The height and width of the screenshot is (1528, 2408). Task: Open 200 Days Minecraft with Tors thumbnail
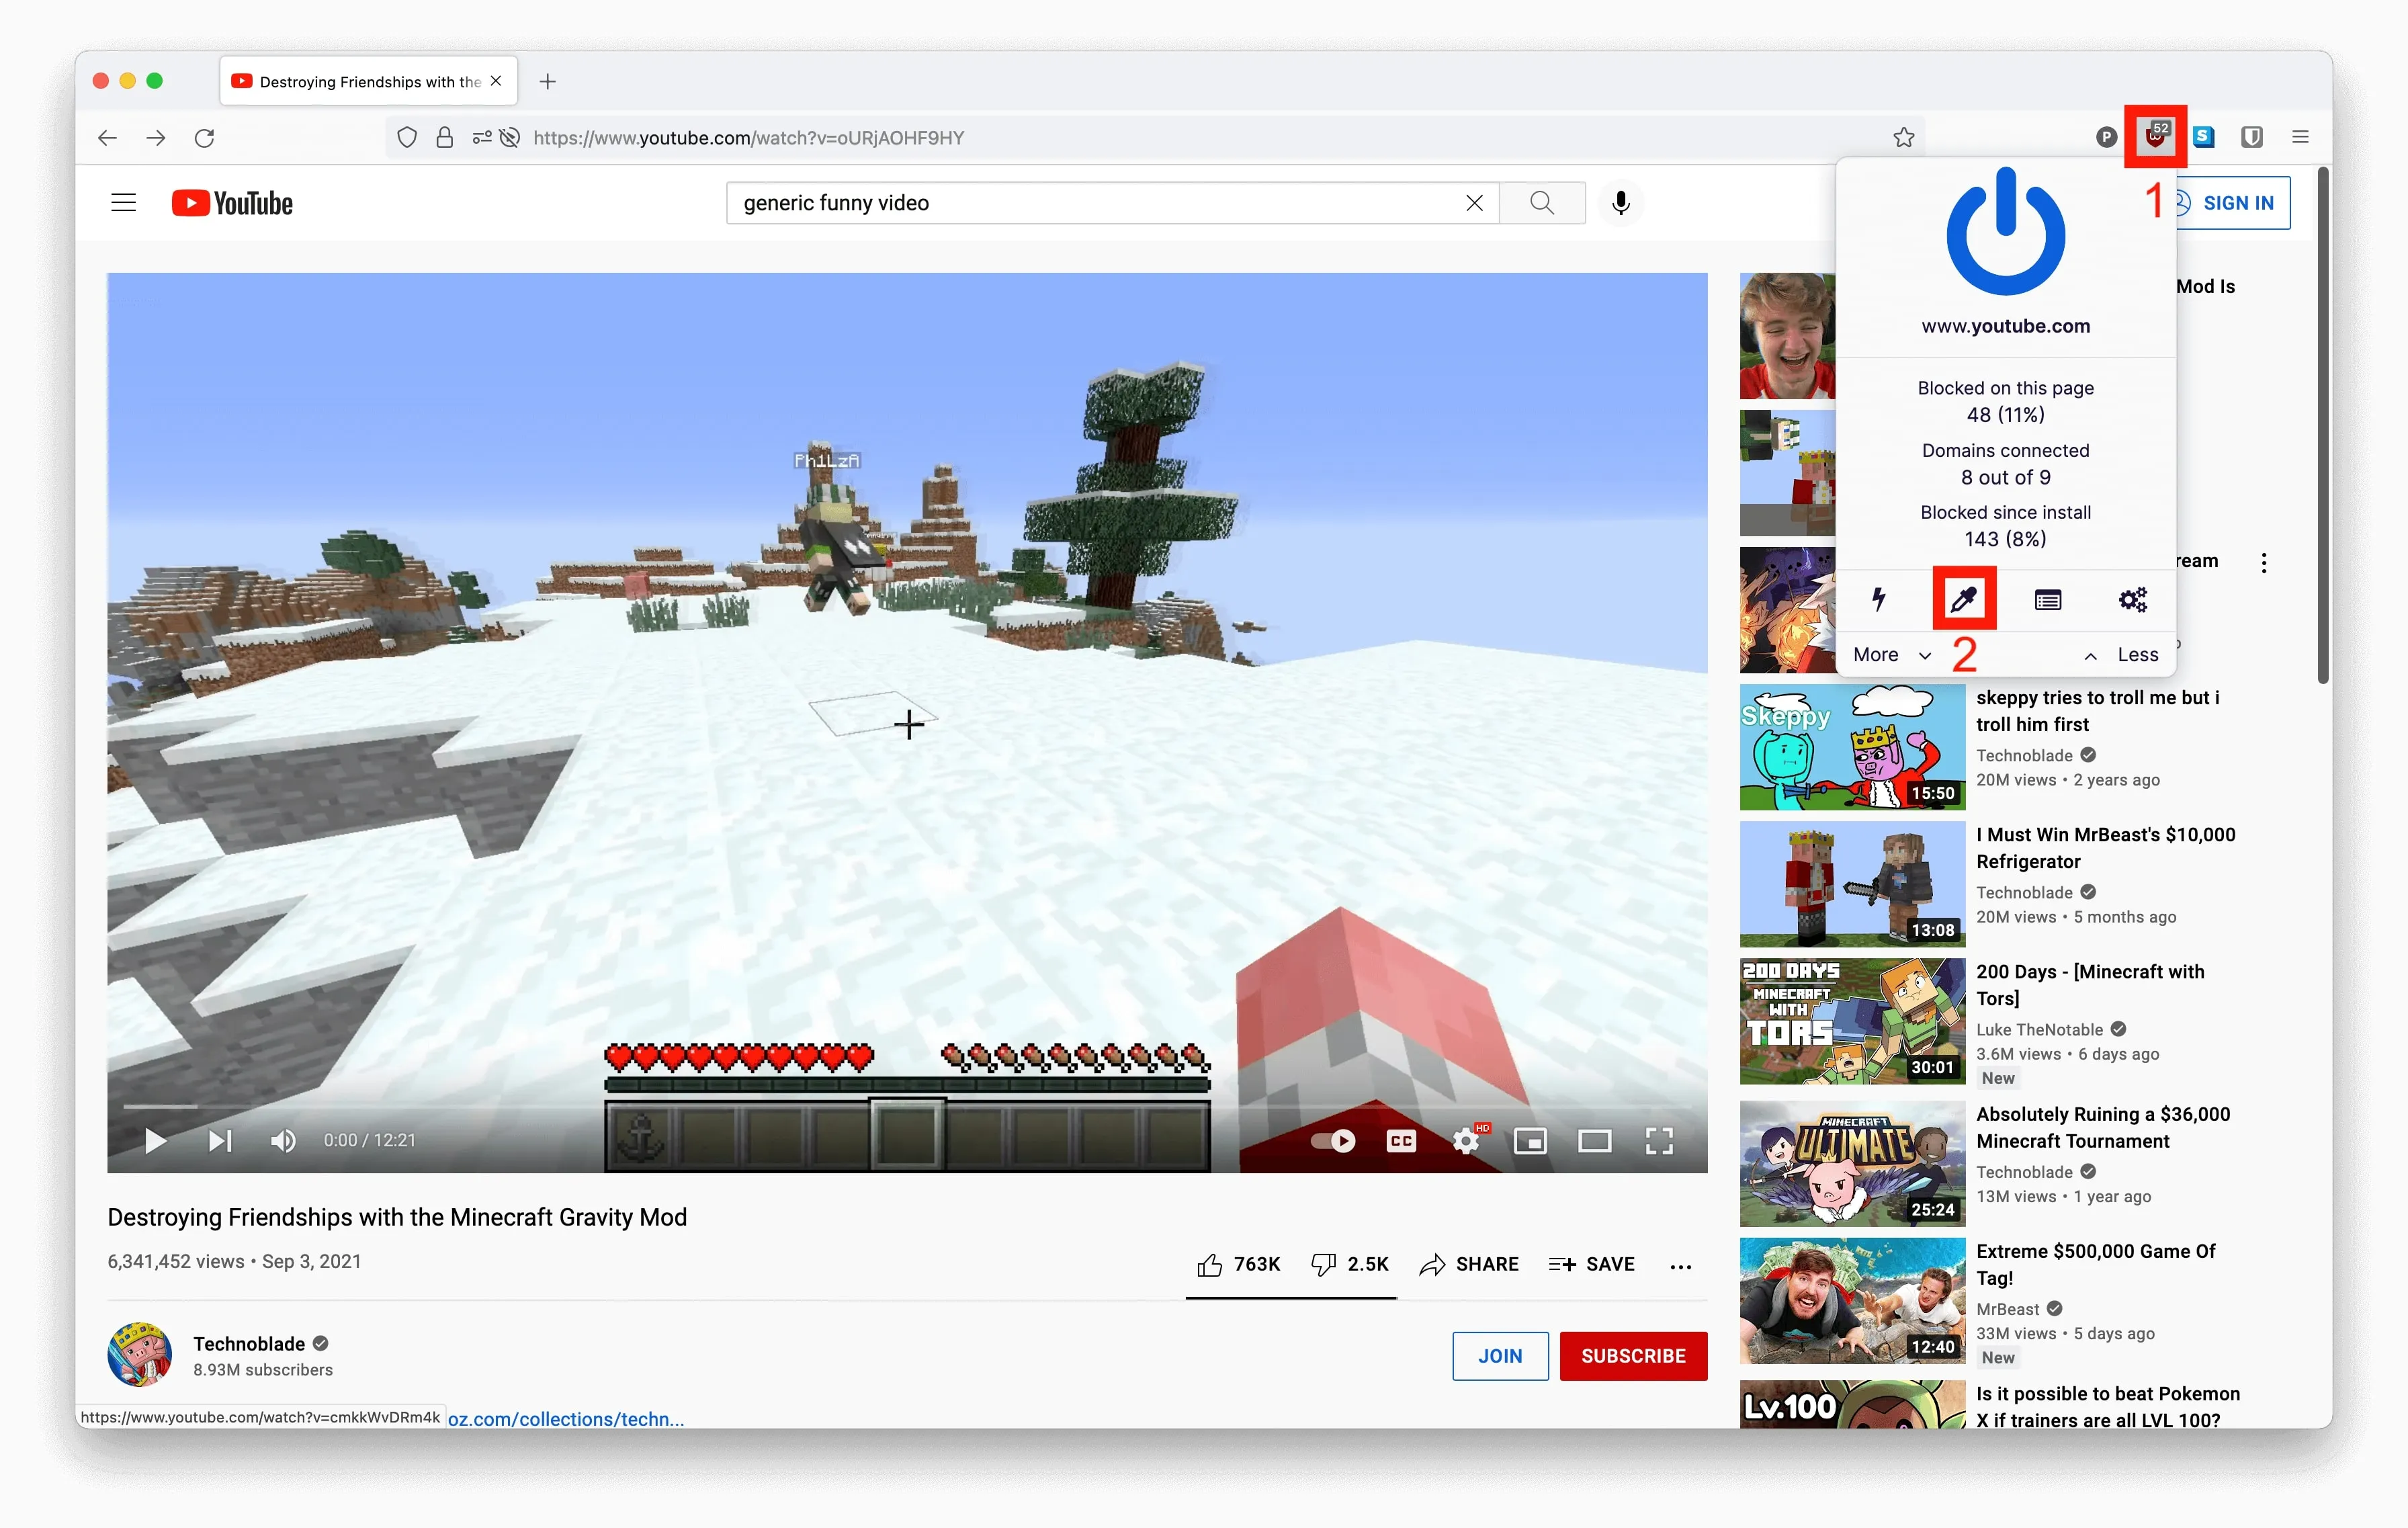tap(1852, 1020)
